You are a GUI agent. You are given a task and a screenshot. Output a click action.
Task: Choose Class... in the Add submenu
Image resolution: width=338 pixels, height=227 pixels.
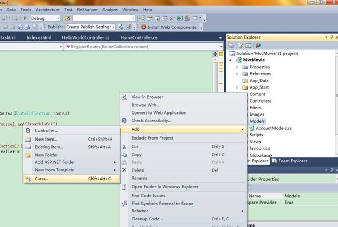71,179
